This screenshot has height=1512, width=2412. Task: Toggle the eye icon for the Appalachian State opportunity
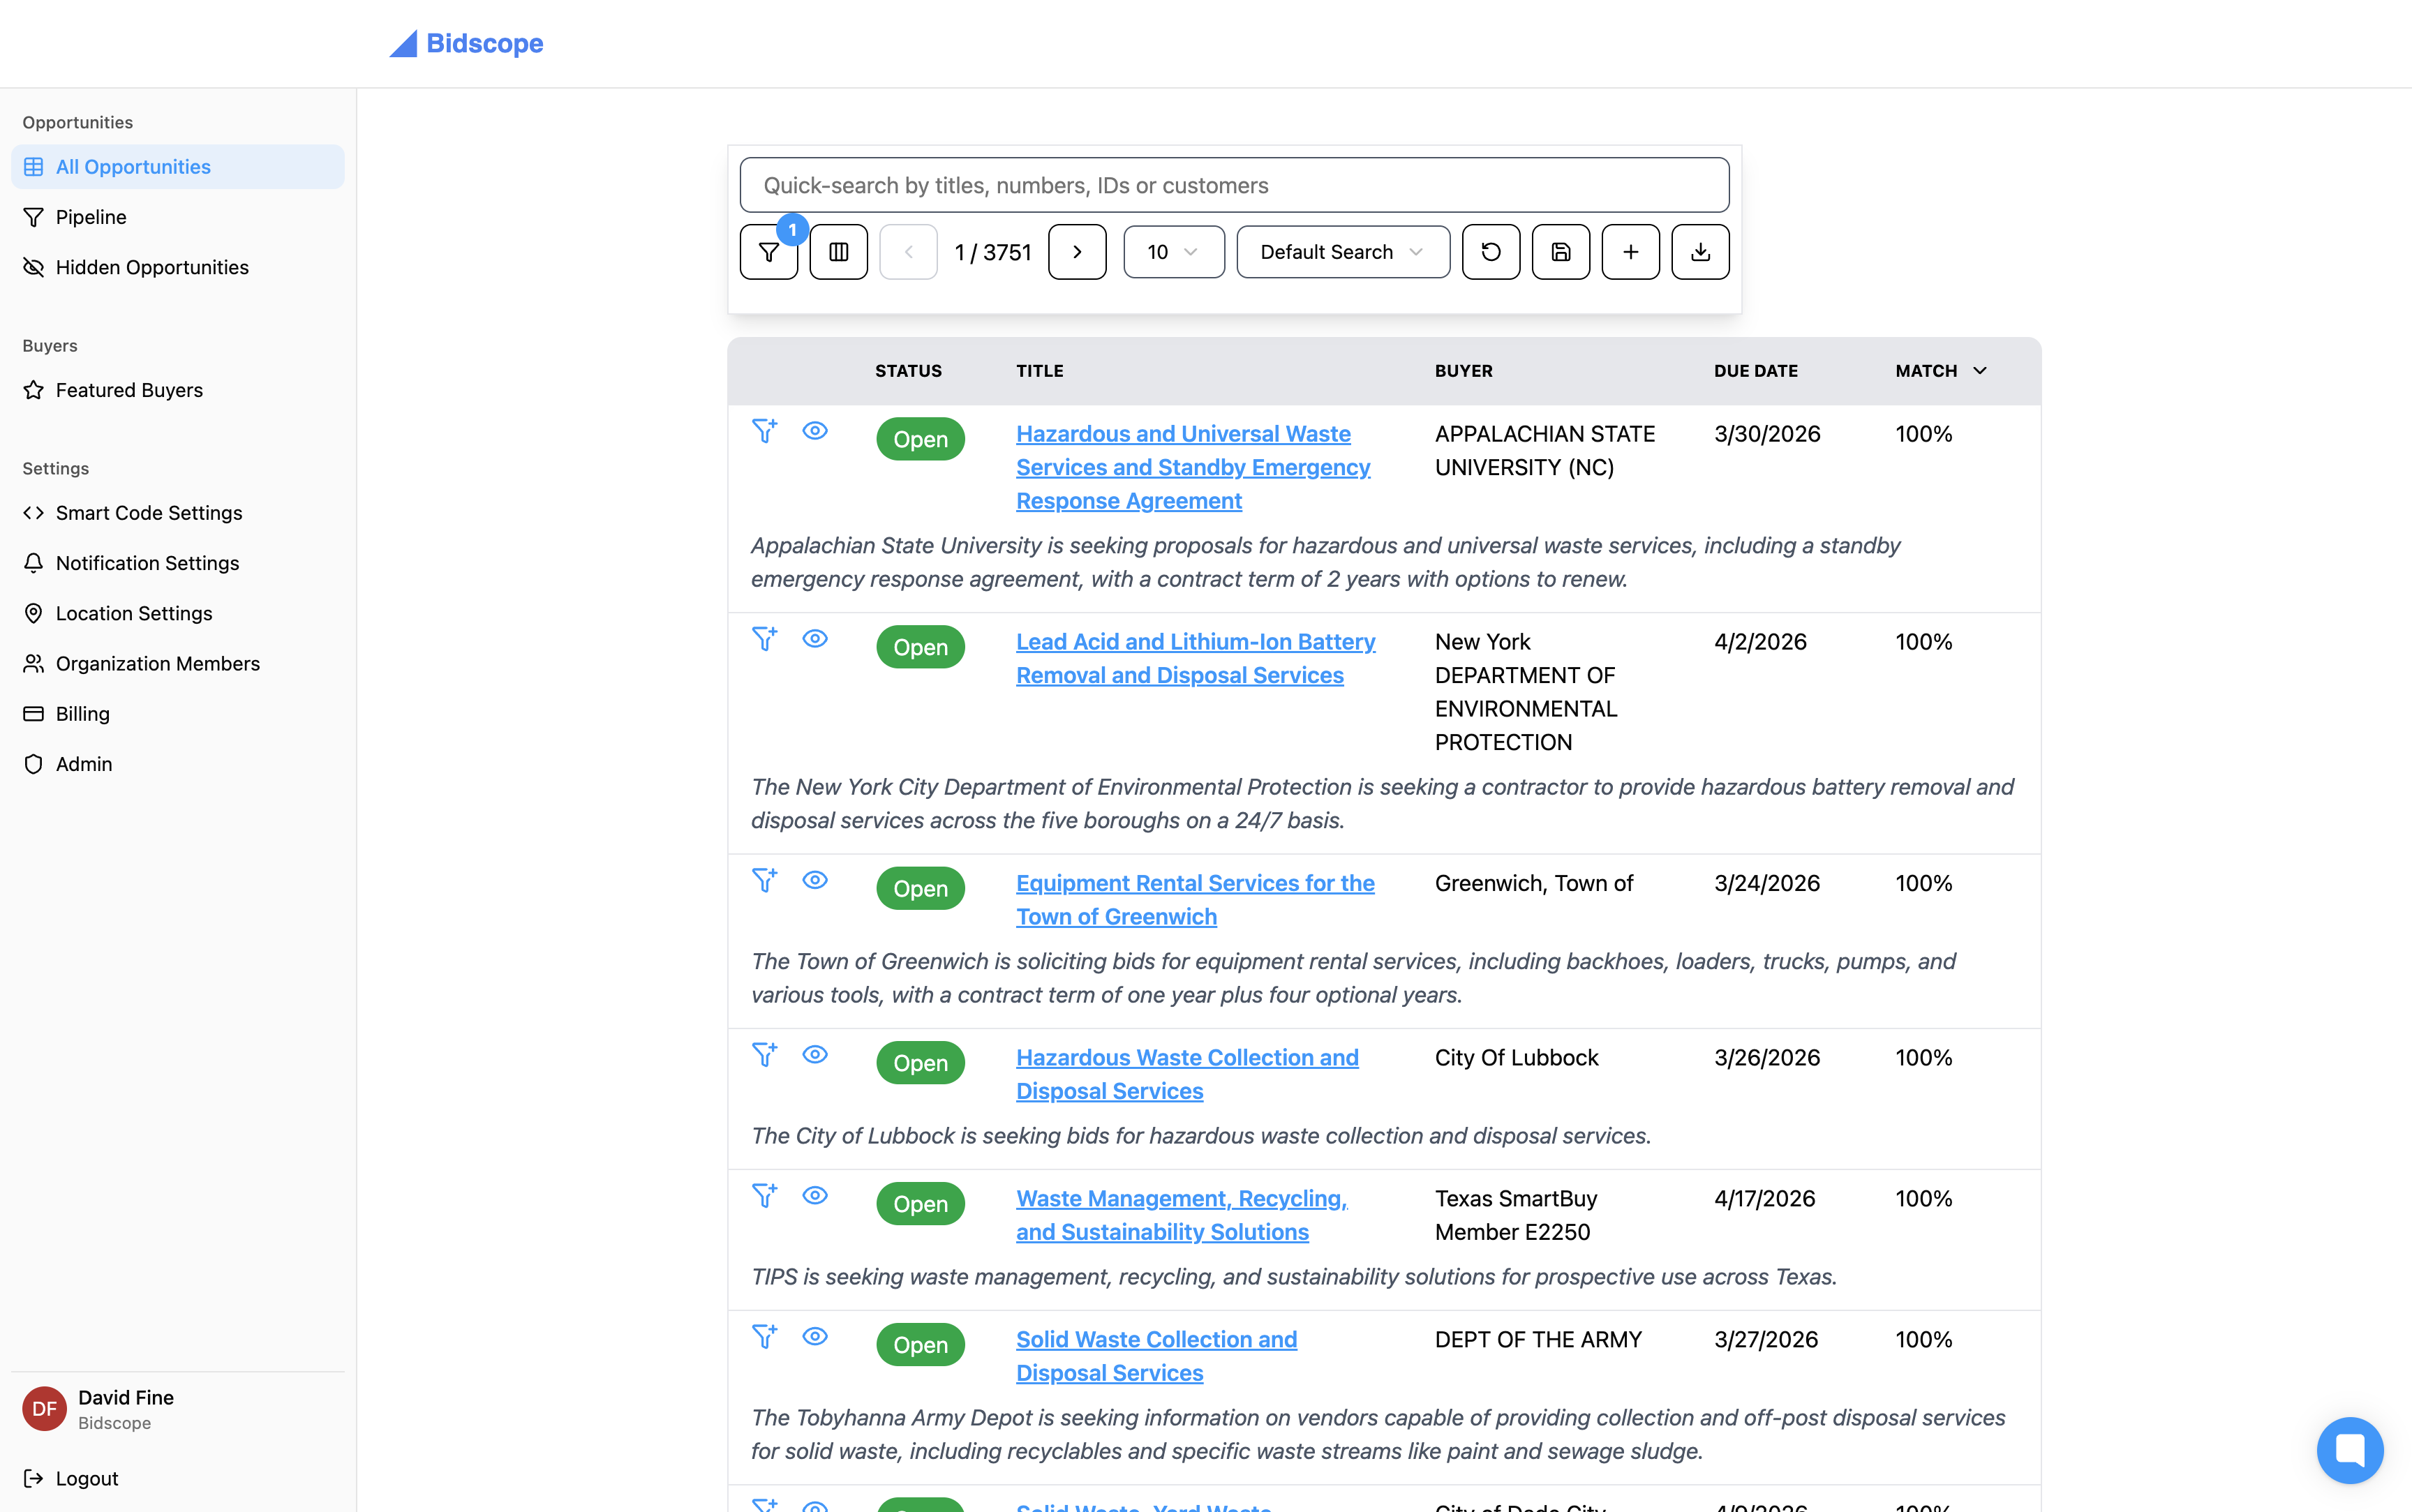tap(815, 431)
